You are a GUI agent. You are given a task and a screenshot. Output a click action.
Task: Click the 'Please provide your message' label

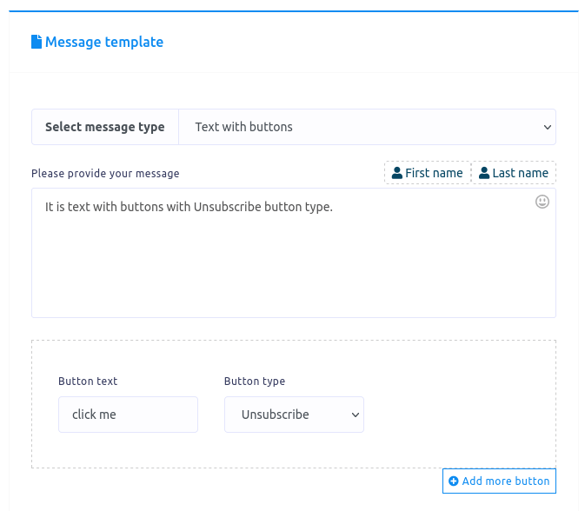[x=105, y=173]
